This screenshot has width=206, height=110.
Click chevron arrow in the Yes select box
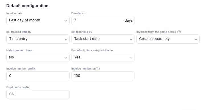point(131,58)
